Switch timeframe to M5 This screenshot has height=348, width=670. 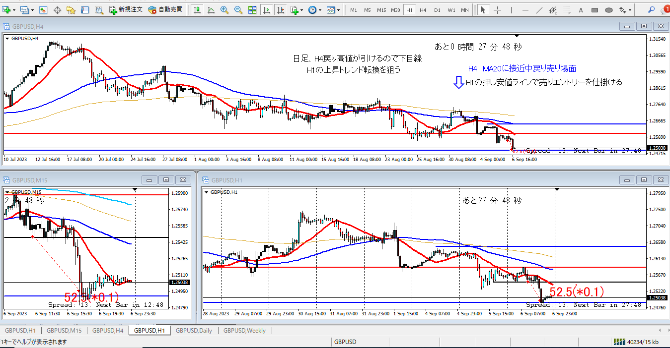pos(368,10)
